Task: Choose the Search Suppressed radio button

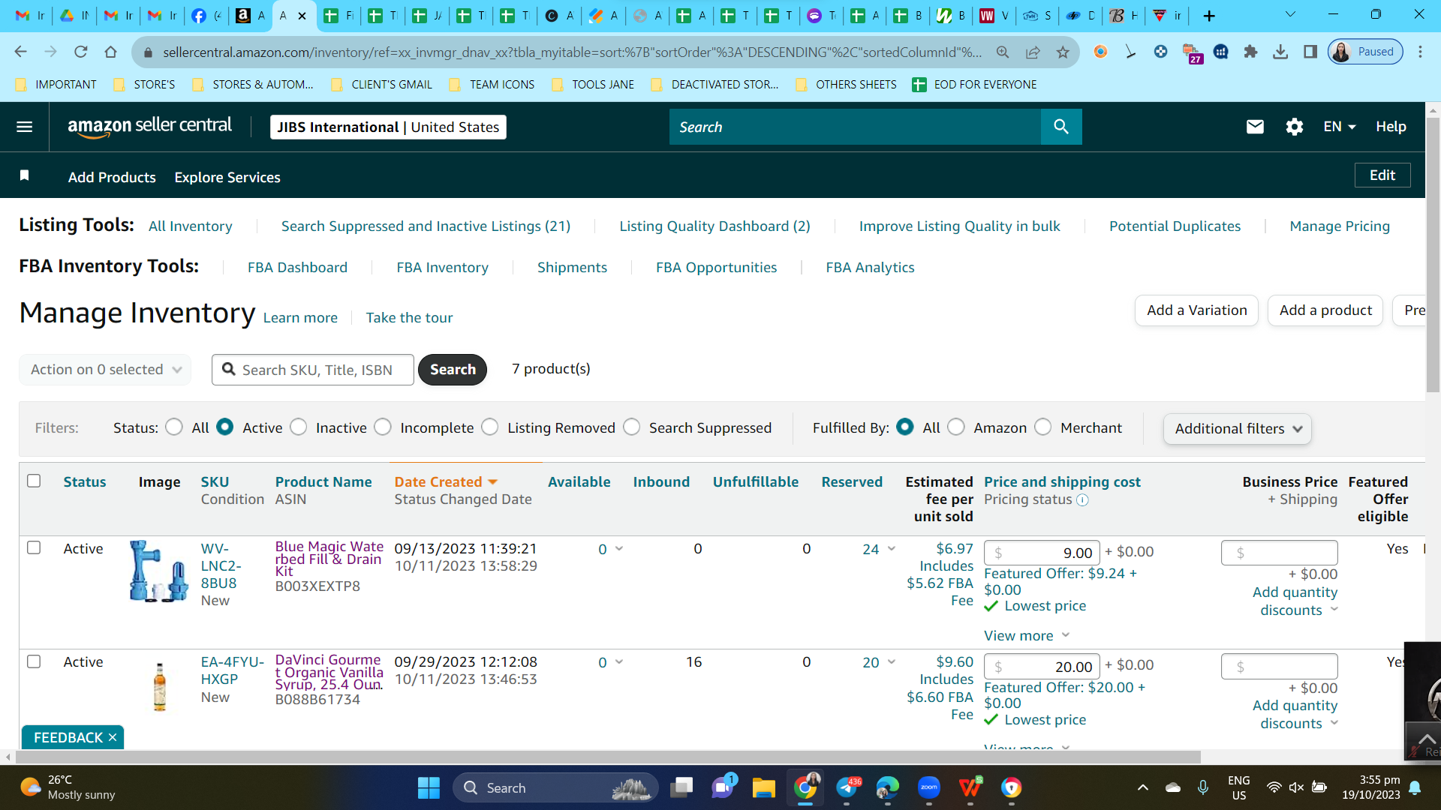Action: (x=632, y=427)
